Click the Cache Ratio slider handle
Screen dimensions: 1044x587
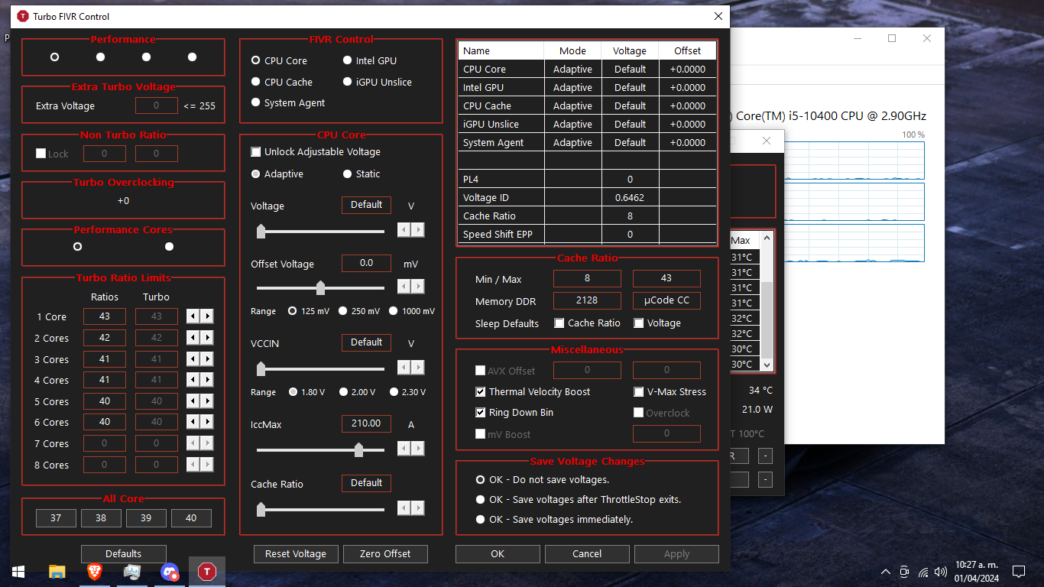[261, 509]
